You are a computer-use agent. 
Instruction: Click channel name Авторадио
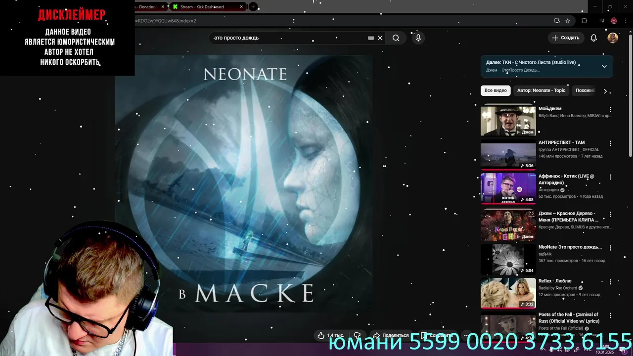(x=548, y=190)
